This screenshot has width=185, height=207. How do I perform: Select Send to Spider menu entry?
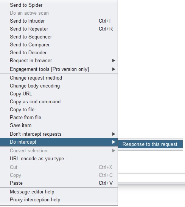[59, 5]
